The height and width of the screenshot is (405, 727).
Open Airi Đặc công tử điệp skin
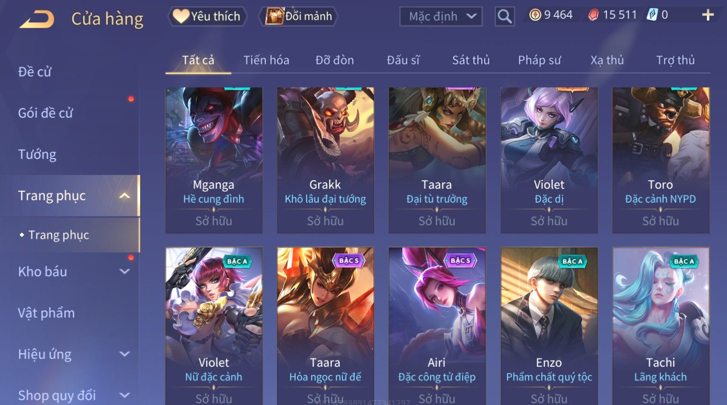click(437, 326)
